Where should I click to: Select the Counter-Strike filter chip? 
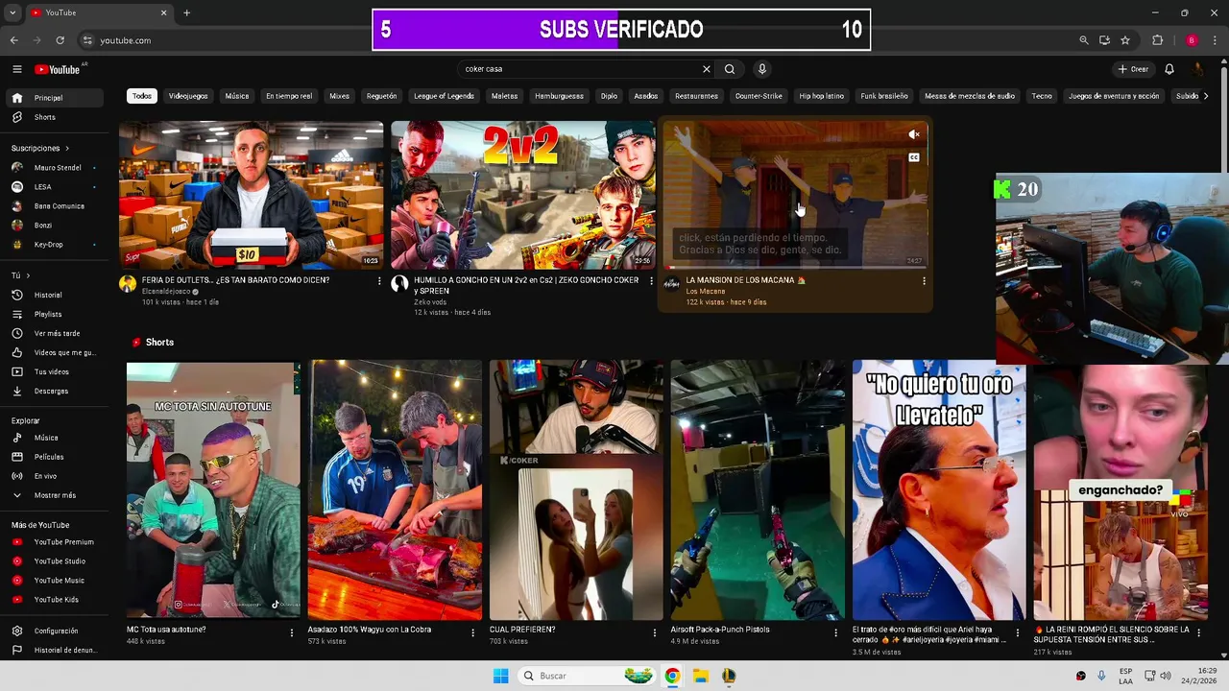click(759, 96)
